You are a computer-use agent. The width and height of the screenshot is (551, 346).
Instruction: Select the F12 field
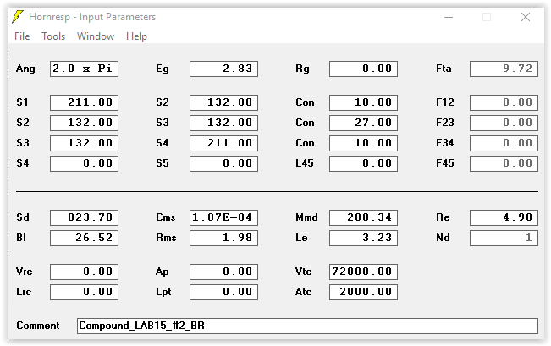click(504, 102)
